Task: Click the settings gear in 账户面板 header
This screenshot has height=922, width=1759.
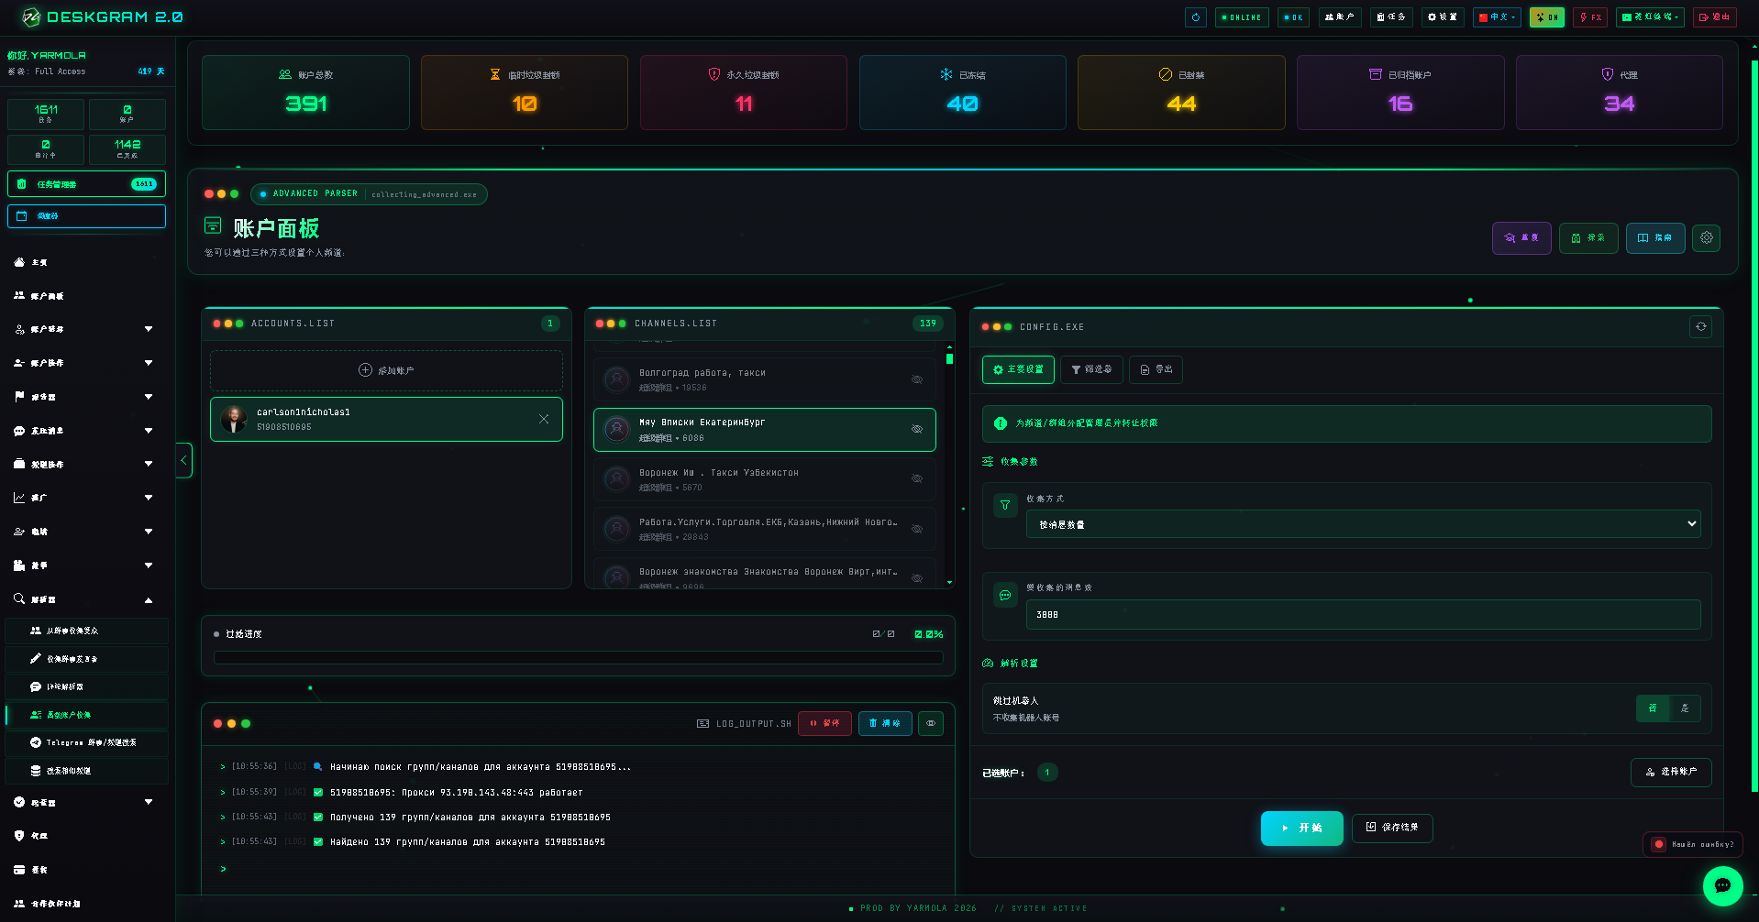Action: pos(1707,238)
